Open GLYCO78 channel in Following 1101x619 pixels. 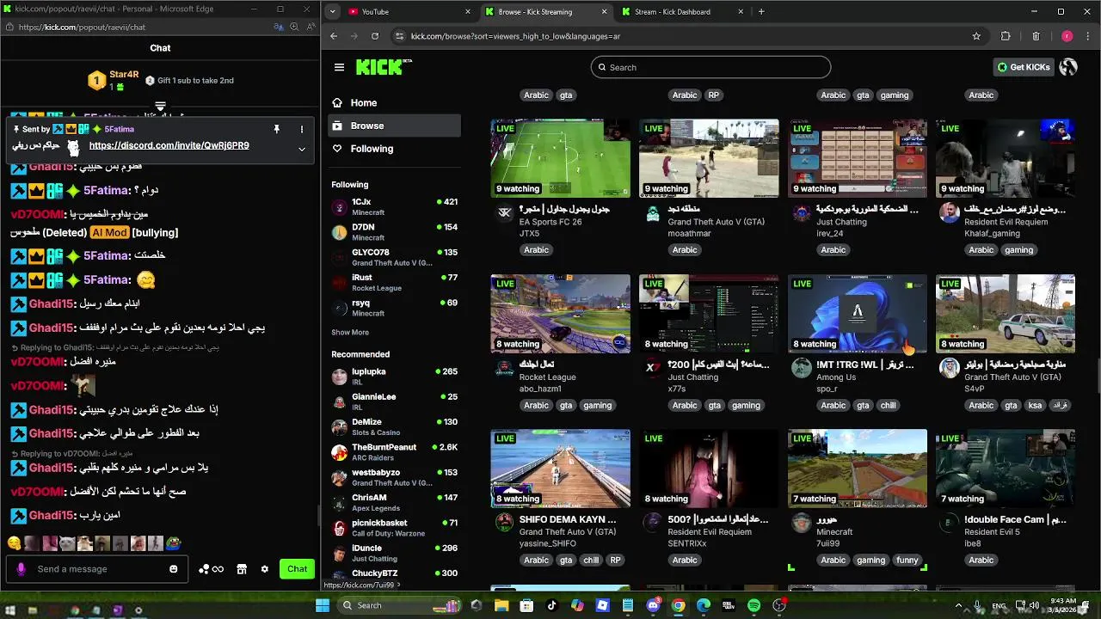coord(395,258)
